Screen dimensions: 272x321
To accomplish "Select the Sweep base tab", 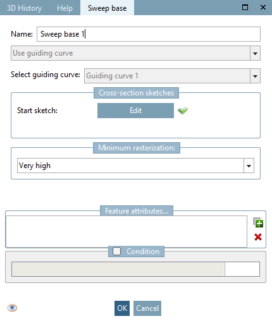I will coord(107,8).
